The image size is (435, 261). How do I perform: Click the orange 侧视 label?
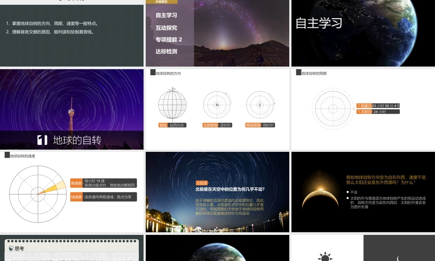pos(163,125)
